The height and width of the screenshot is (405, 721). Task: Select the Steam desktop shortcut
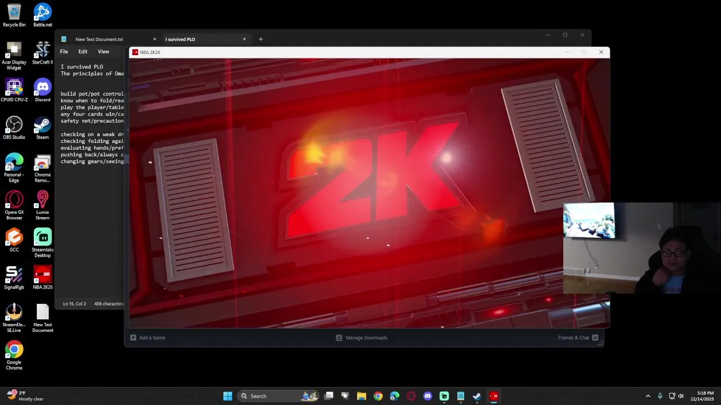click(x=42, y=128)
